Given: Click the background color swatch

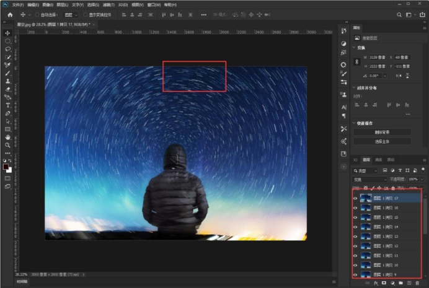Looking at the screenshot, I should [9, 170].
